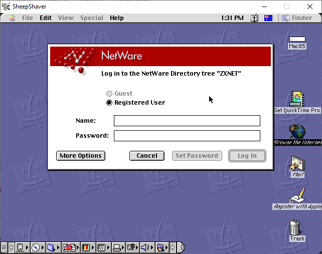Click the Control Strip close box
This screenshot has width=322, height=254.
[4, 247]
